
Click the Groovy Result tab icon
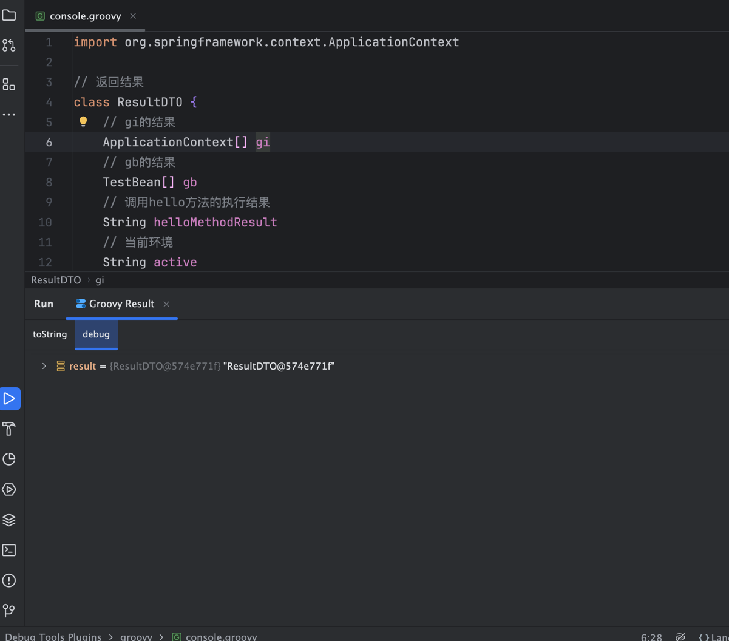(x=81, y=304)
